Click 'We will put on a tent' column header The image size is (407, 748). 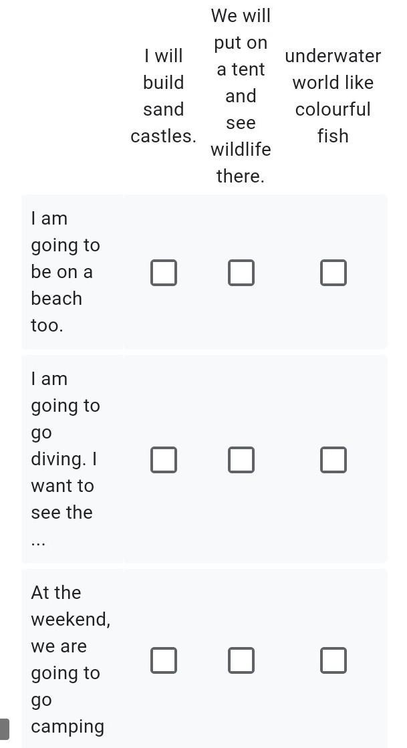click(x=241, y=96)
